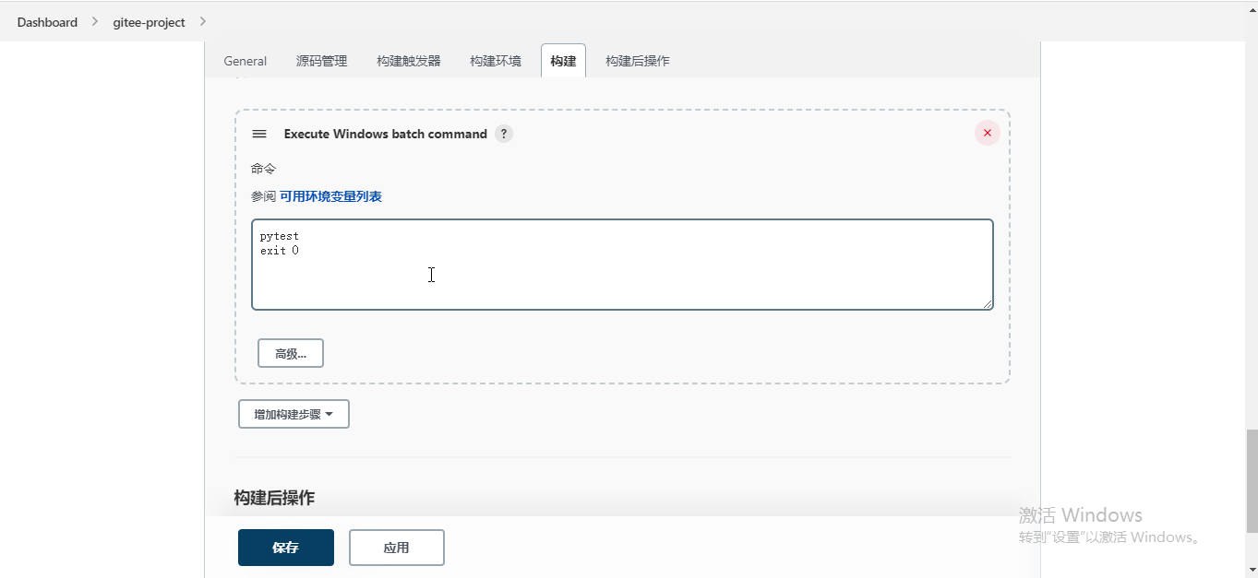Click the 构建后操作 section heading

coord(274,498)
